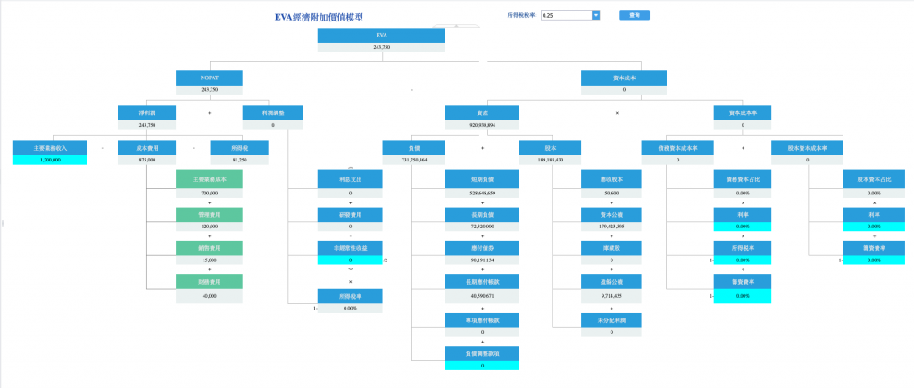Click the 9,714,435 value
The height and width of the screenshot is (388, 914).
pos(611,296)
